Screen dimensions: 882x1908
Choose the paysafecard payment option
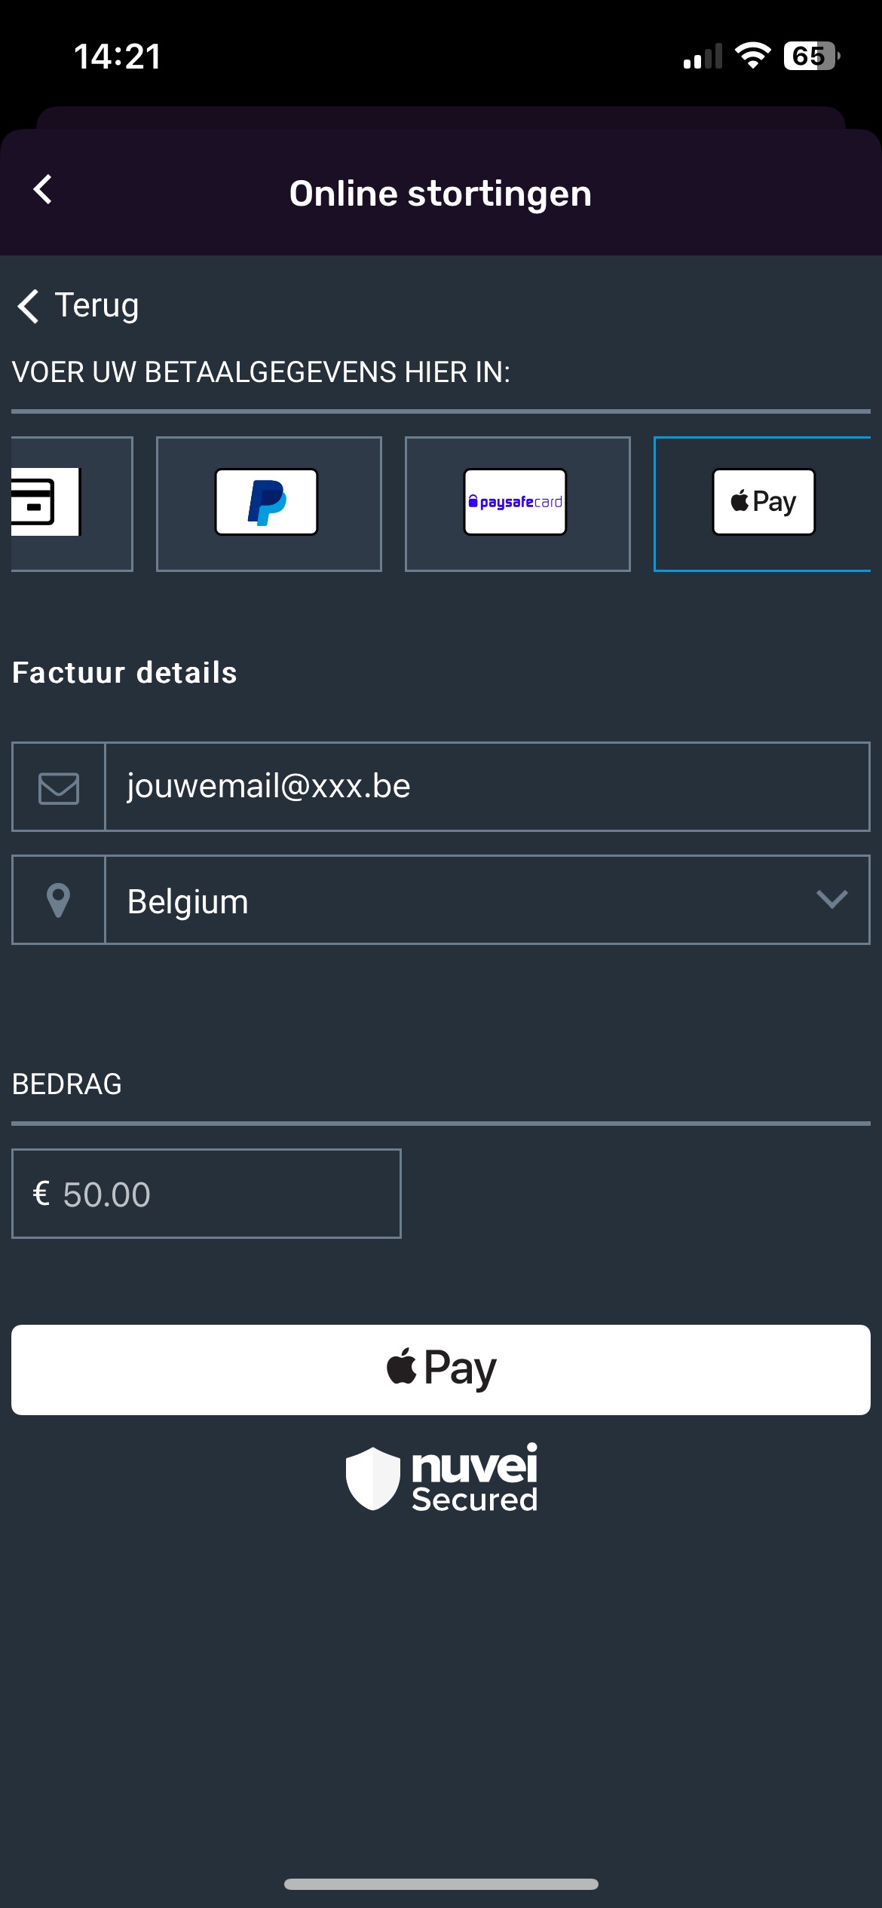517,503
